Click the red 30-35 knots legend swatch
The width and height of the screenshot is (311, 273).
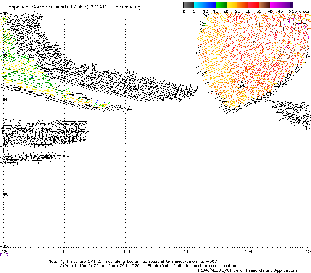[x=254, y=5]
